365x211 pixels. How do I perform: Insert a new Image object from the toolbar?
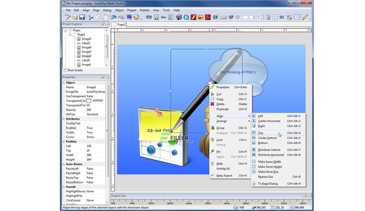click(x=156, y=17)
